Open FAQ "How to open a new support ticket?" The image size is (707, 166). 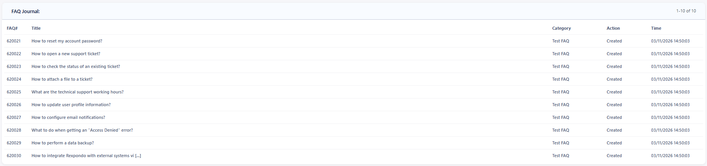[x=66, y=54]
